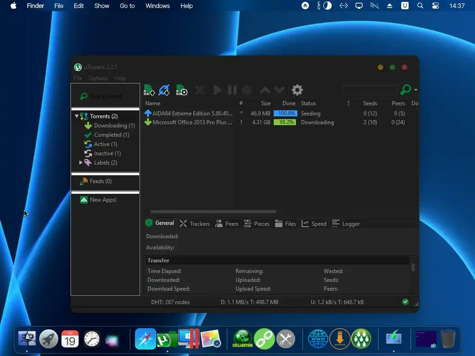The height and width of the screenshot is (356, 475).
Task: Select the Labels (2) item
Action: [105, 163]
